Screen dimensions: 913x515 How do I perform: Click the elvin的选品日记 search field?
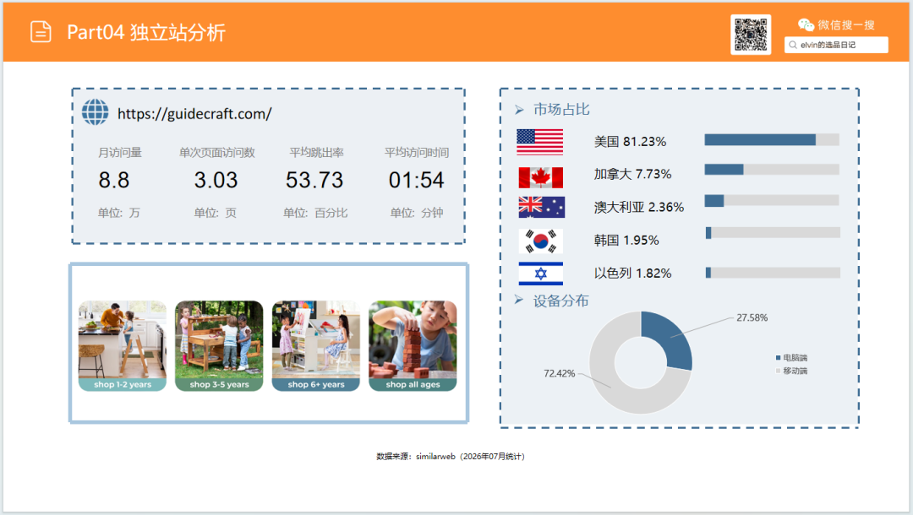836,45
